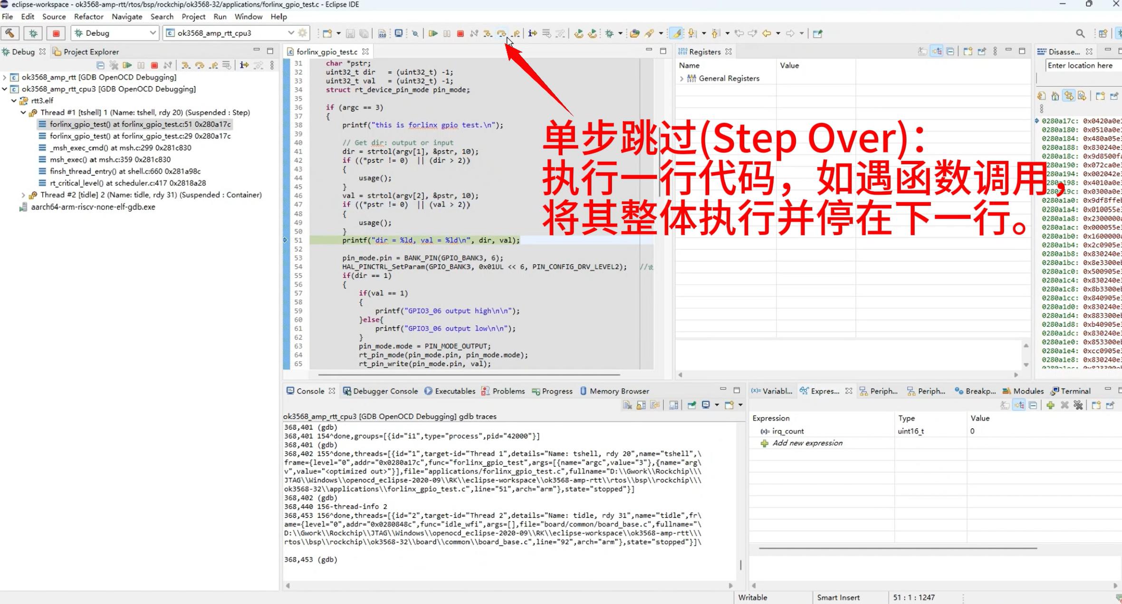Click the Enter location here field
This screenshot has width=1122, height=604.
coord(1081,66)
